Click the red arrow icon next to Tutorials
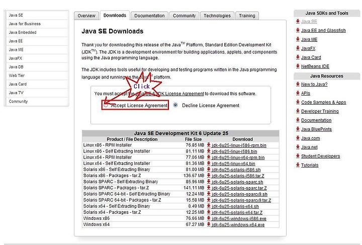This screenshot has height=245, width=362. pyautogui.click(x=298, y=165)
